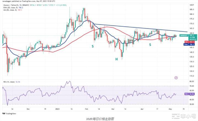Screen dimensions: 198x121
Task: Click the green letter H head marker
Action: pos(117,59)
